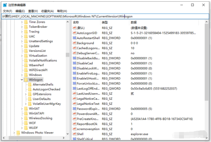Expand the Time Zones tree node
The height and width of the screenshot is (142, 211).
pos(22,22)
